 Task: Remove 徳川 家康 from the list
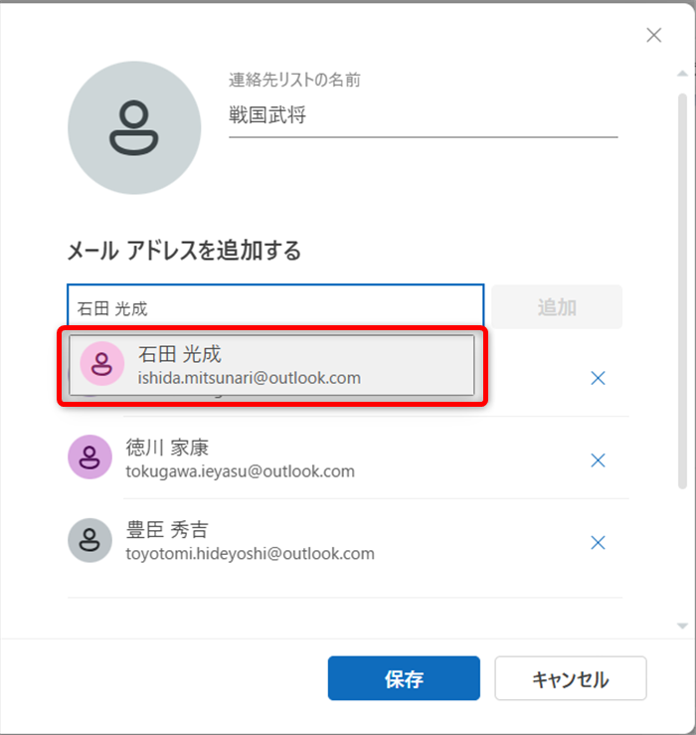(598, 459)
